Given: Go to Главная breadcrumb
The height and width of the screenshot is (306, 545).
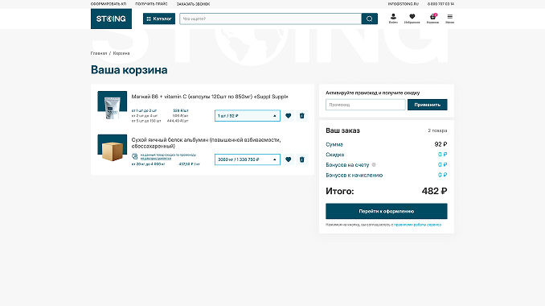Looking at the screenshot, I should click(99, 53).
